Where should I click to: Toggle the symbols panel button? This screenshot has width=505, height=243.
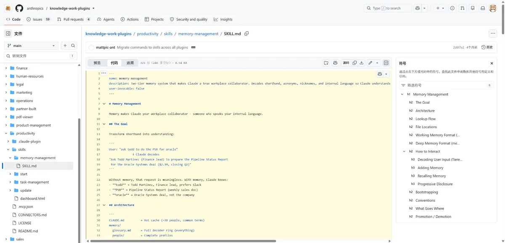tap(386, 63)
